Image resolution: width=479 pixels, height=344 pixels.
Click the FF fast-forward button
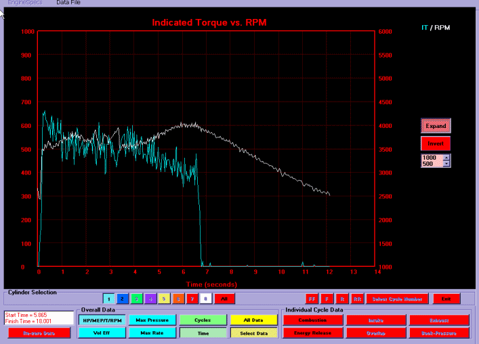tap(312, 299)
